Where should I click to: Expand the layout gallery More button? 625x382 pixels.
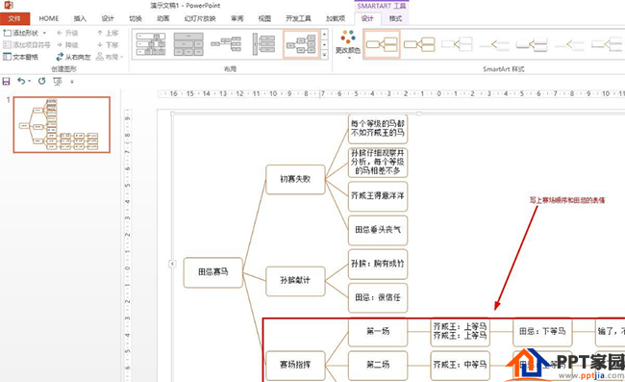324,55
